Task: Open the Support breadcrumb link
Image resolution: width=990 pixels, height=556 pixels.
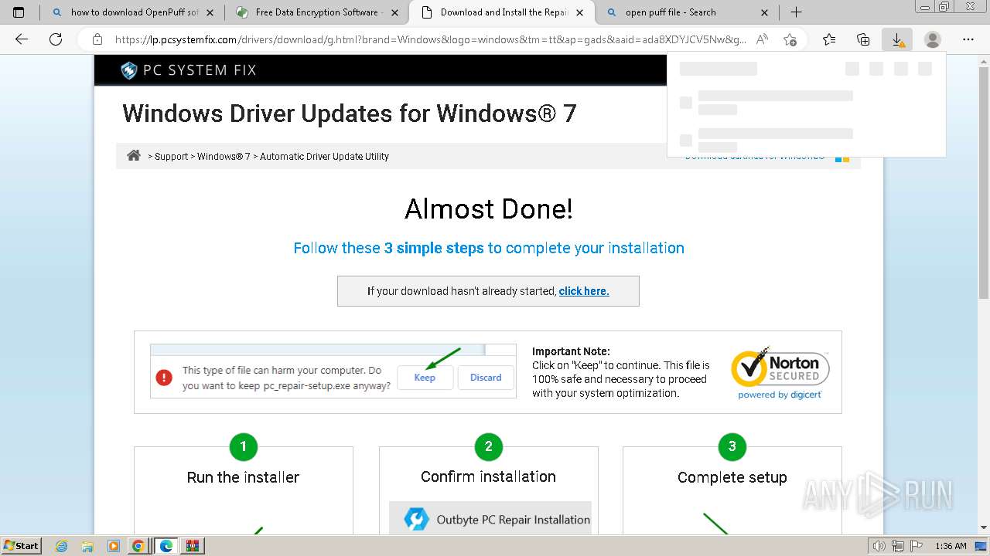Action: (171, 156)
